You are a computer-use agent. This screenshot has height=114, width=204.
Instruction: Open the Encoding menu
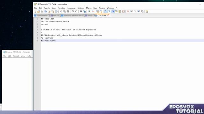pyautogui.click(x=62, y=8)
